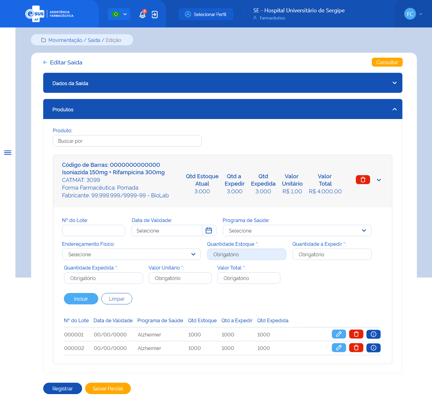The image size is (432, 416).
Task: Click the Consultar button
Action: click(x=387, y=62)
